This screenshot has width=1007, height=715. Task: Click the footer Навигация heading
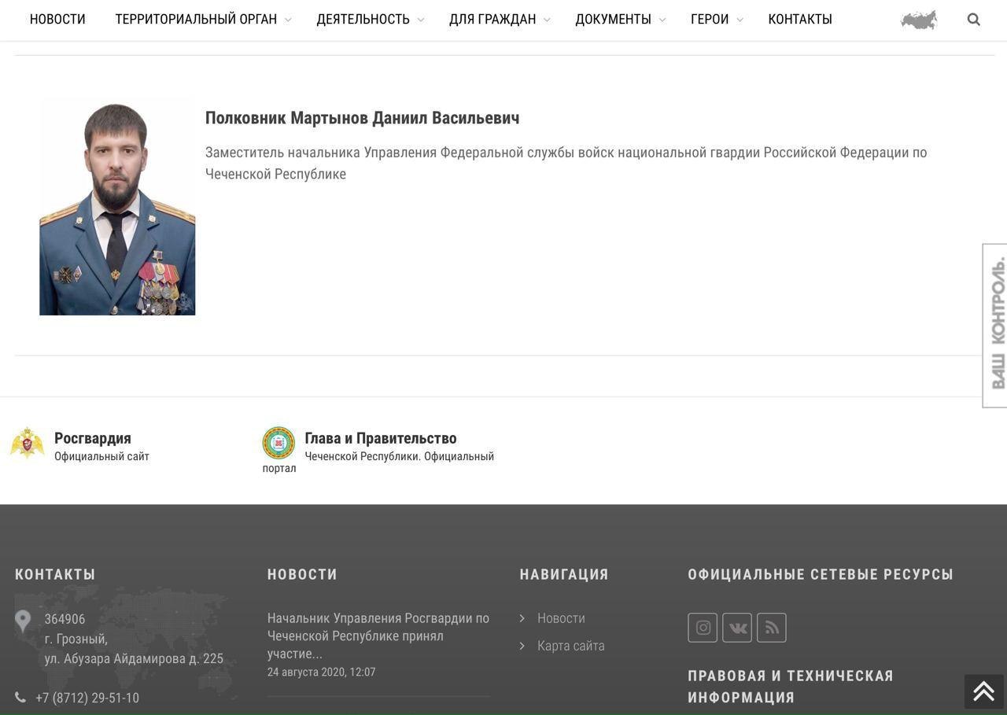pyautogui.click(x=564, y=574)
